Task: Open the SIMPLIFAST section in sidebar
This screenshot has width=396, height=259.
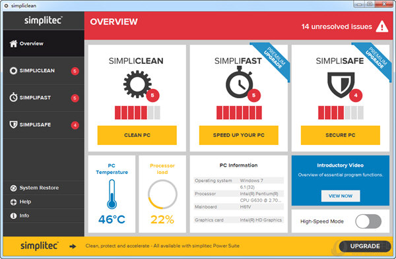Action: [44, 98]
